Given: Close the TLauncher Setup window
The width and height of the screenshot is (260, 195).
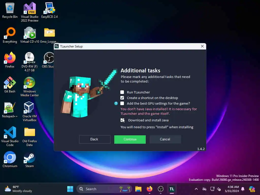Looking at the screenshot, I should tap(202, 46).
